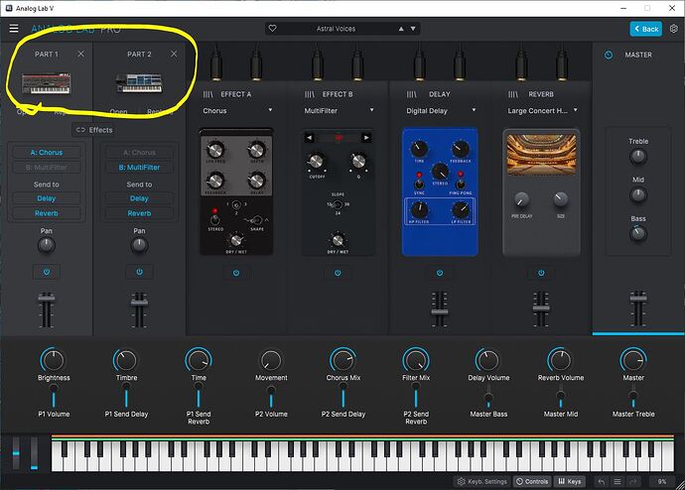Favorite the preset with the heart icon
This screenshot has height=490, width=685.
click(x=273, y=29)
